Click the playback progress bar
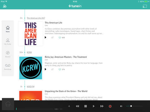This screenshot has height=112, width=150. (x=35, y=109)
